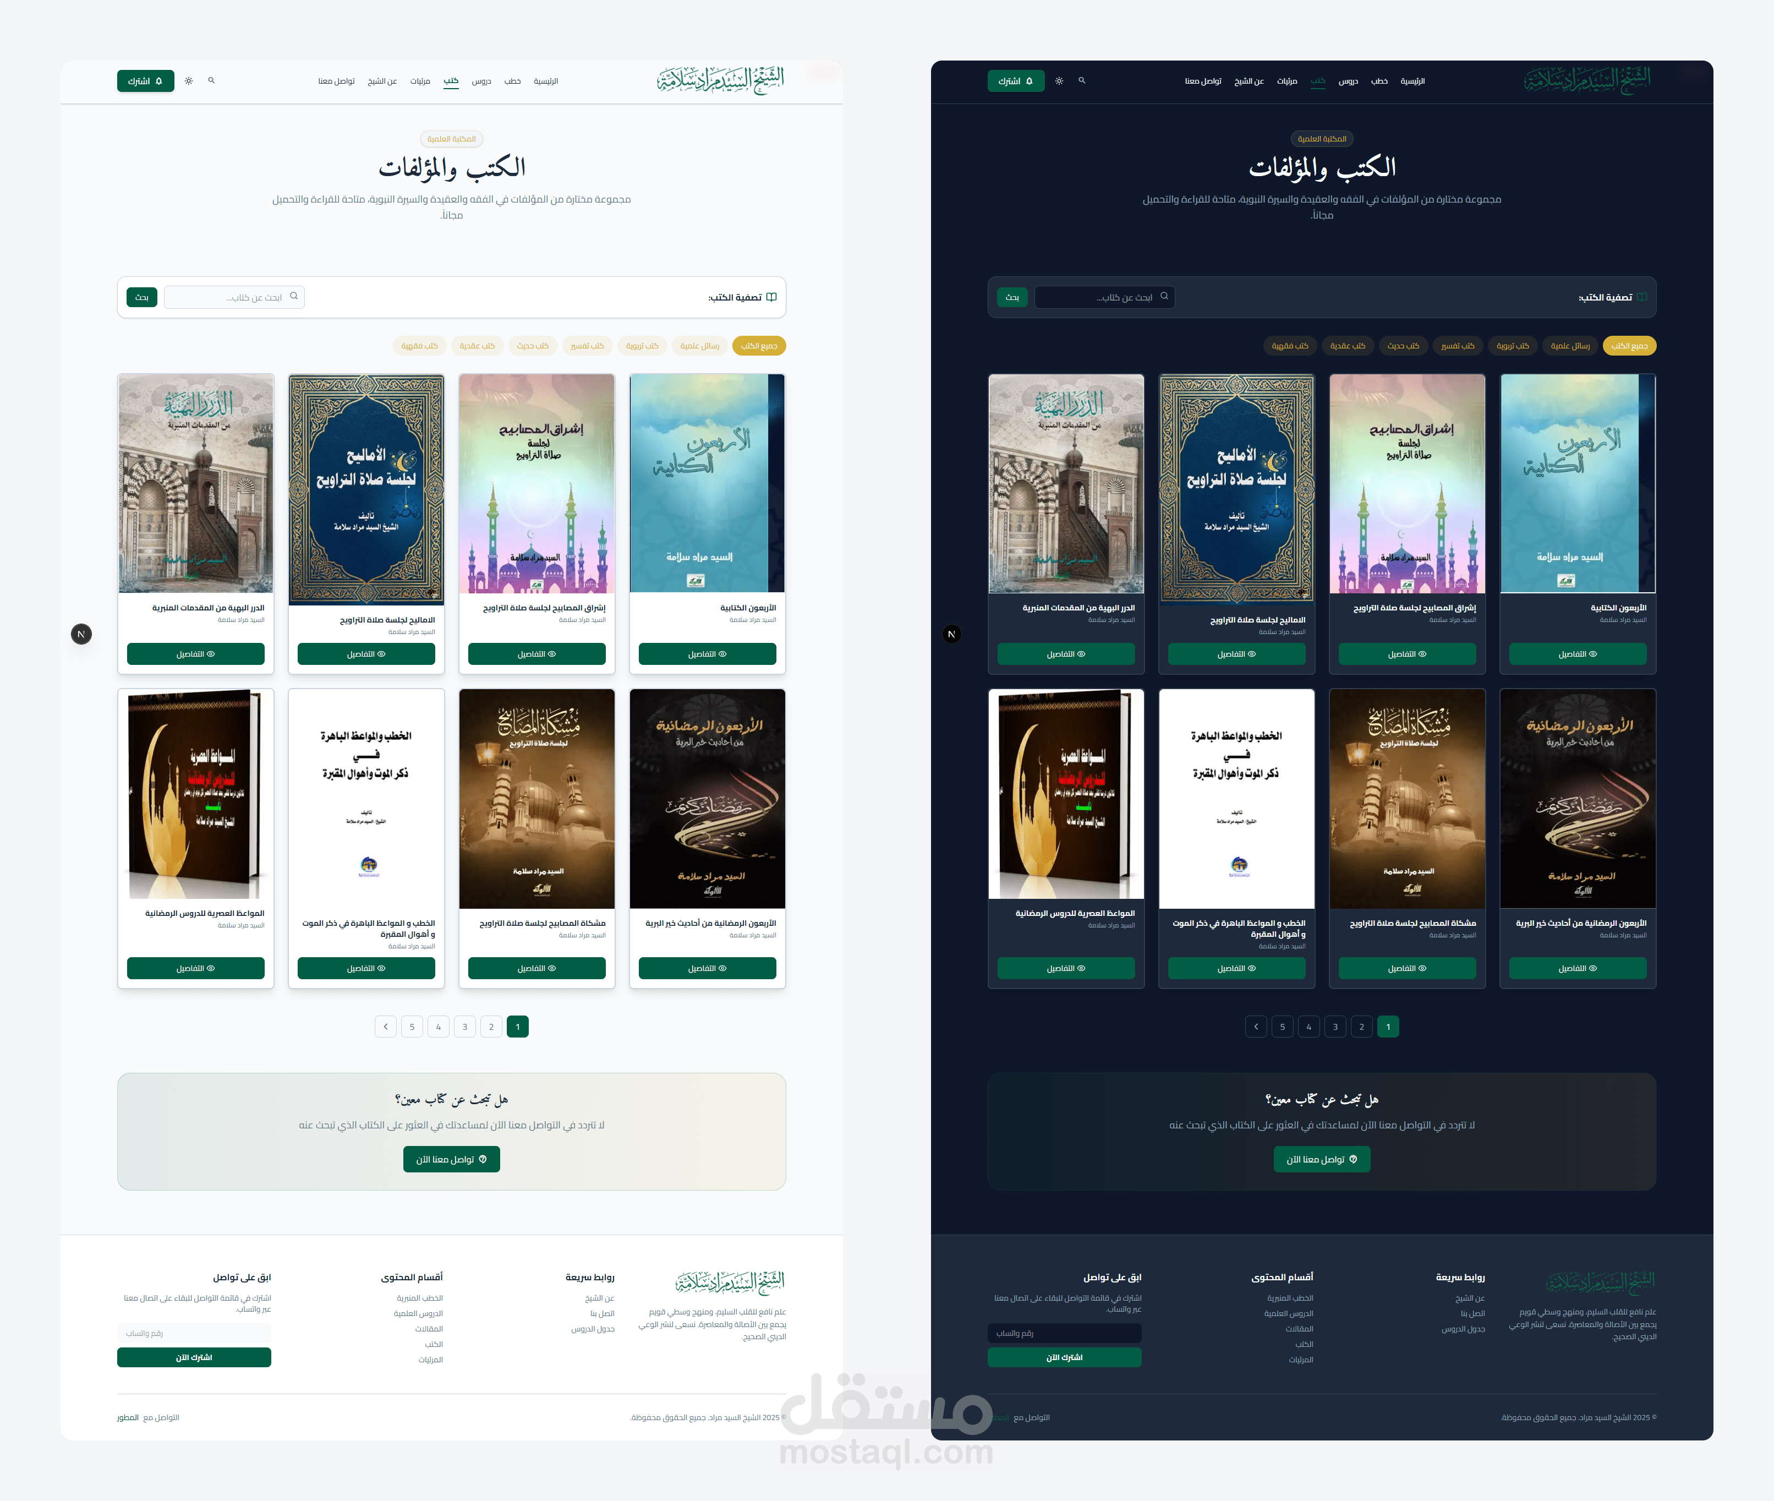This screenshot has width=1774, height=1501.
Task: Select 'رسائل علمية' filter chip in dark-mode page
Action: [x=1570, y=346]
